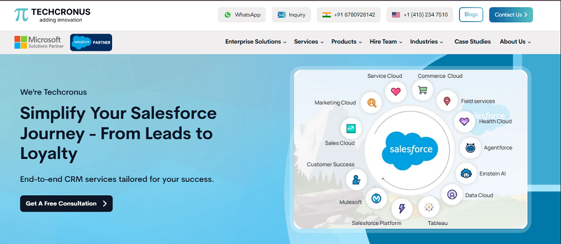Click the Get A Free Consultation button

(x=66, y=204)
